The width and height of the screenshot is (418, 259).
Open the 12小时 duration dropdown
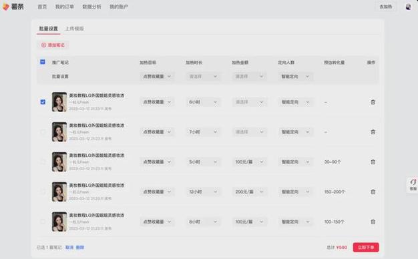tap(203, 192)
